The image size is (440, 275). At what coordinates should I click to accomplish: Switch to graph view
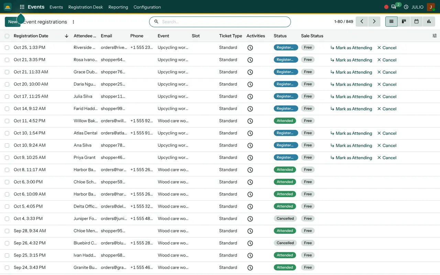429,21
